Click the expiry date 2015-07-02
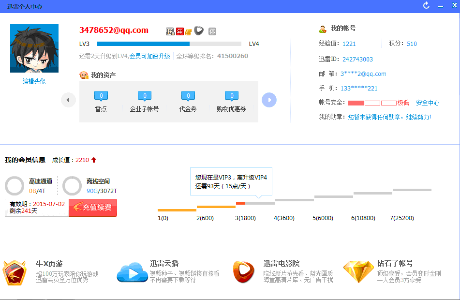 point(49,204)
